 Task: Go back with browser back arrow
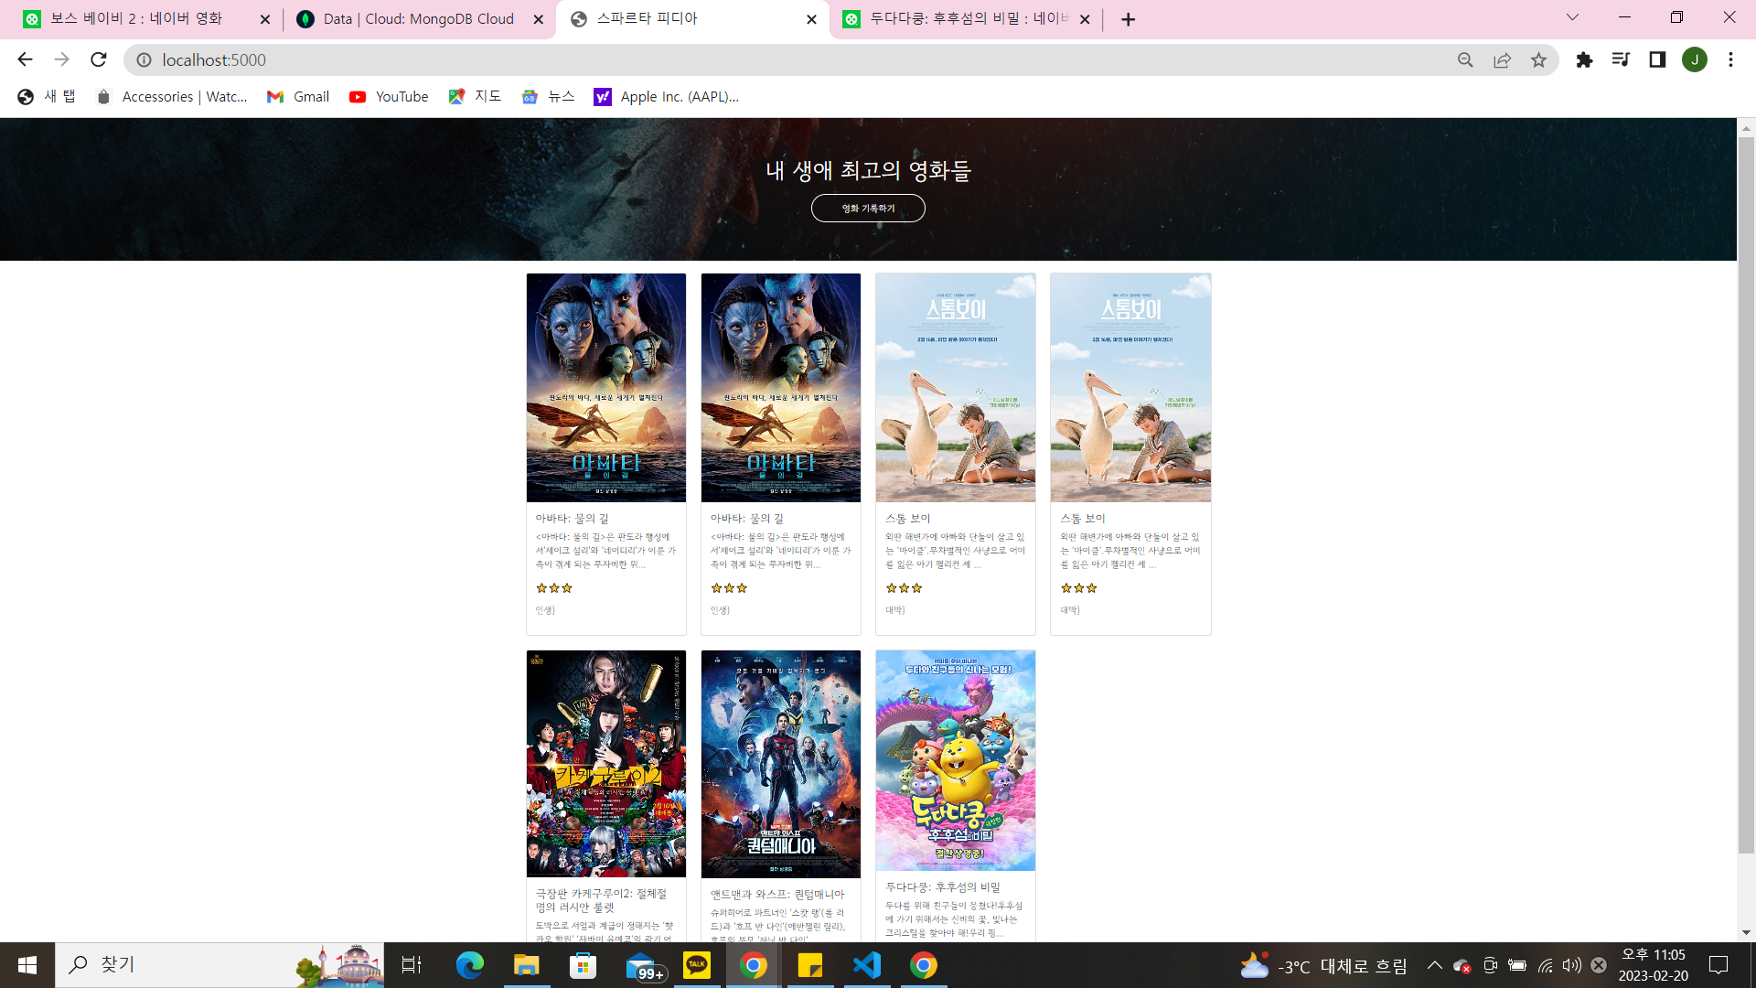(25, 59)
